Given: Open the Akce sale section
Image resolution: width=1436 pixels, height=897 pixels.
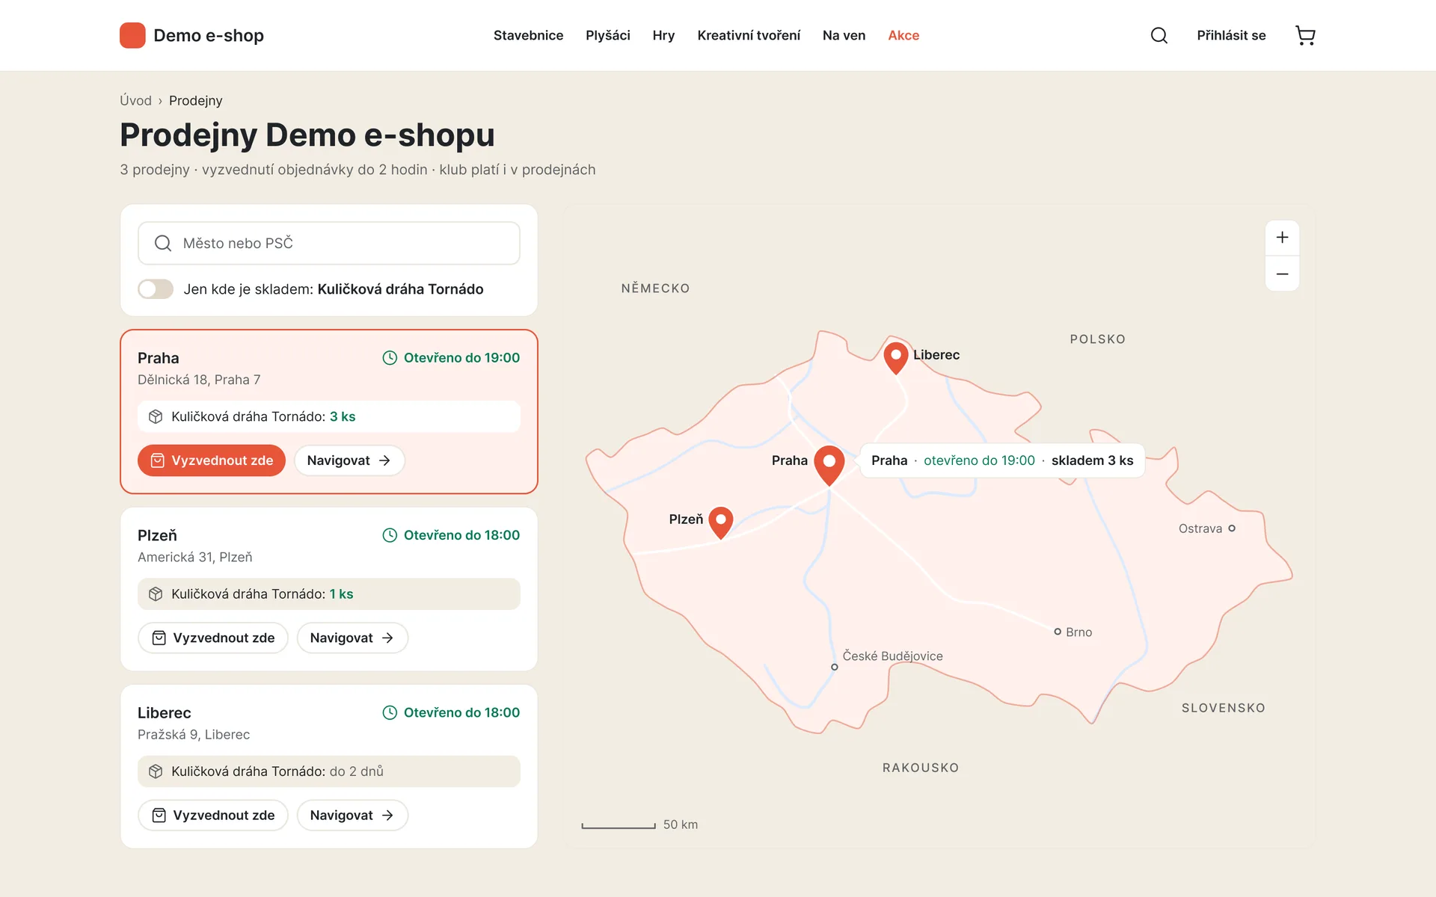Looking at the screenshot, I should [903, 35].
